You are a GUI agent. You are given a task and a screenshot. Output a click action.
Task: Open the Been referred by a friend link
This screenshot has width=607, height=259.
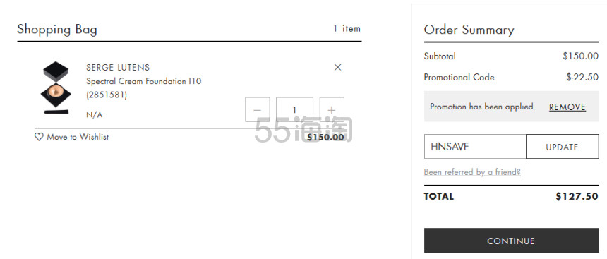click(472, 172)
